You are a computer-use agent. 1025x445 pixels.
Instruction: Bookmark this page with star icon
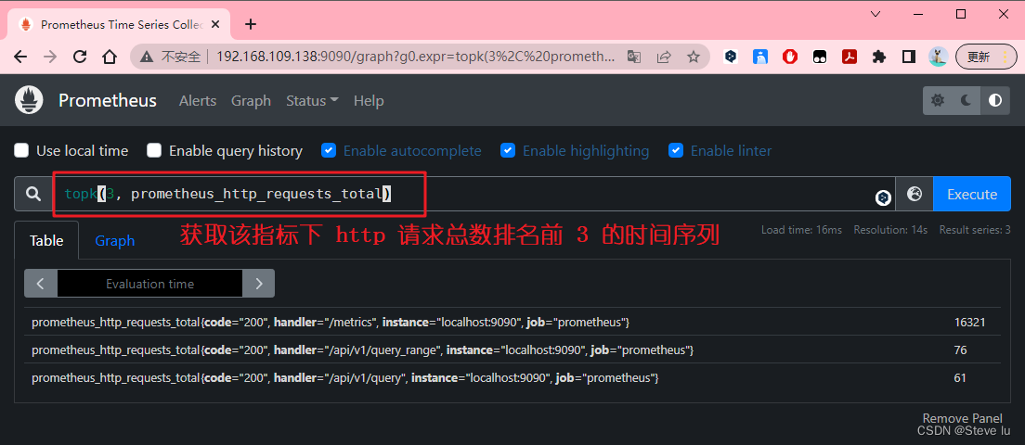point(694,57)
